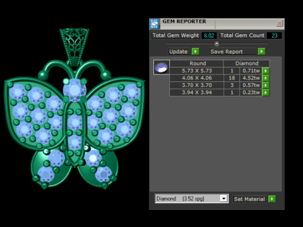Click the Round column header
This screenshot has height=227, width=303.
pyautogui.click(x=196, y=64)
